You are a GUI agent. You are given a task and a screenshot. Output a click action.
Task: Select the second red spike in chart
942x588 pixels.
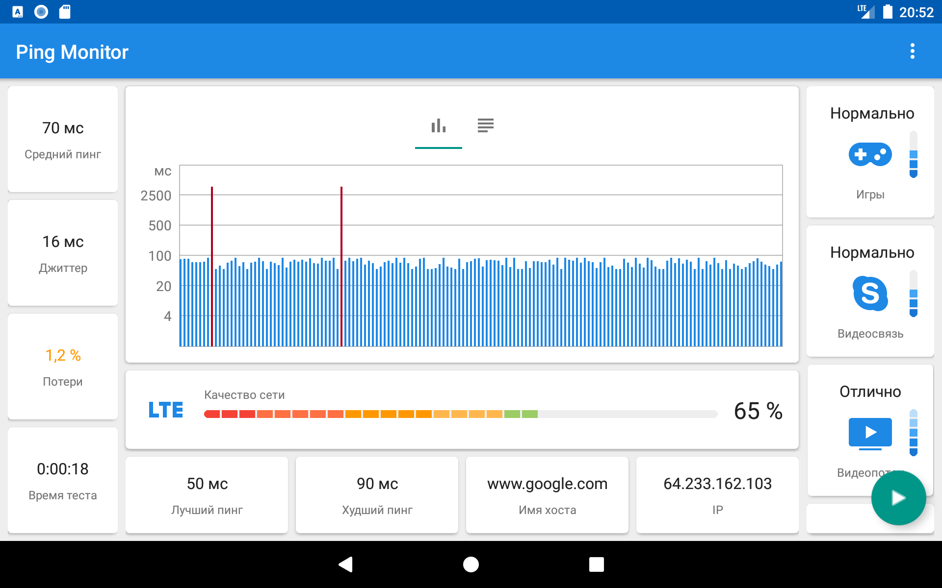(x=341, y=267)
